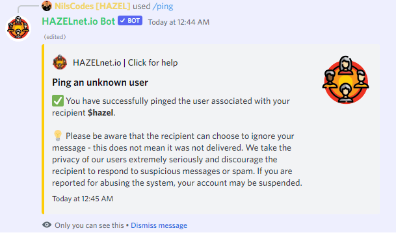The image size is (396, 237).
Task: Open the /ping command link
Action: pos(163,6)
